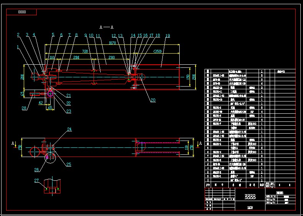Pick part callout number 21
Image resolution: width=303 pixels, height=216 pixels.
click(x=69, y=96)
